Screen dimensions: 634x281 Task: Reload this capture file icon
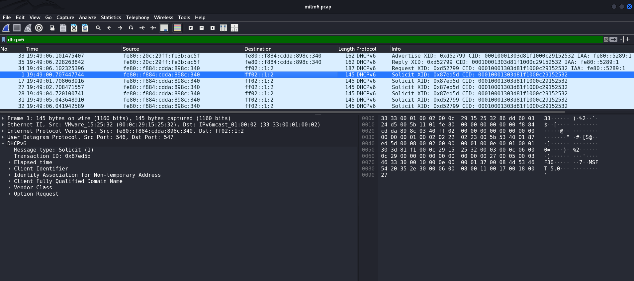(85, 28)
